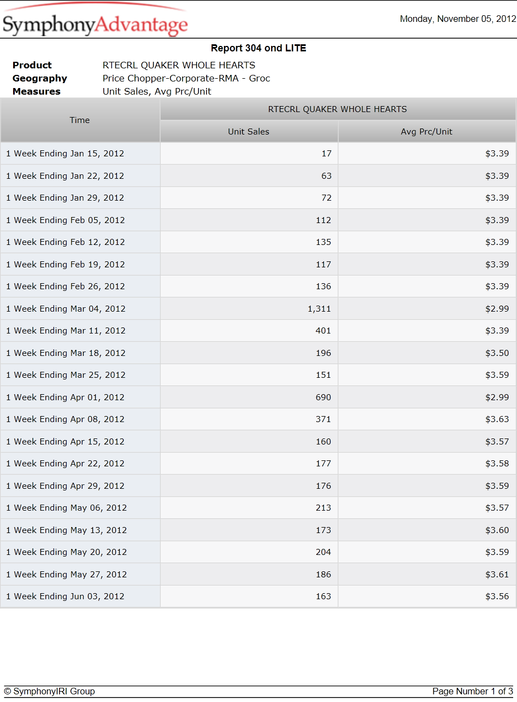Click the Time column header
Screen dimensions: 517x702
[80, 120]
